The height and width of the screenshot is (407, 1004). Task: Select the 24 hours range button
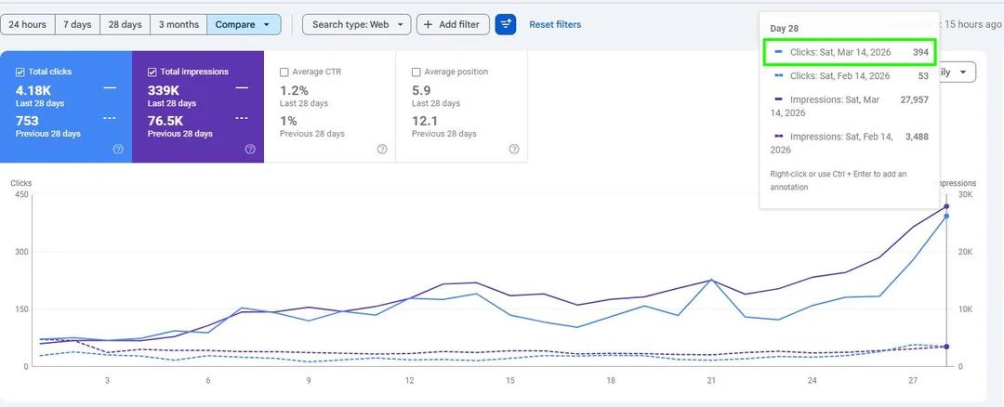point(28,24)
